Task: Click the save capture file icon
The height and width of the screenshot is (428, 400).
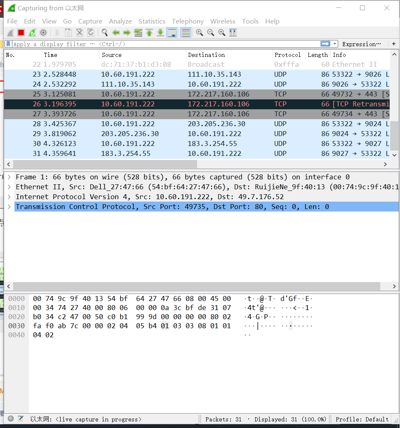Action: [68, 33]
